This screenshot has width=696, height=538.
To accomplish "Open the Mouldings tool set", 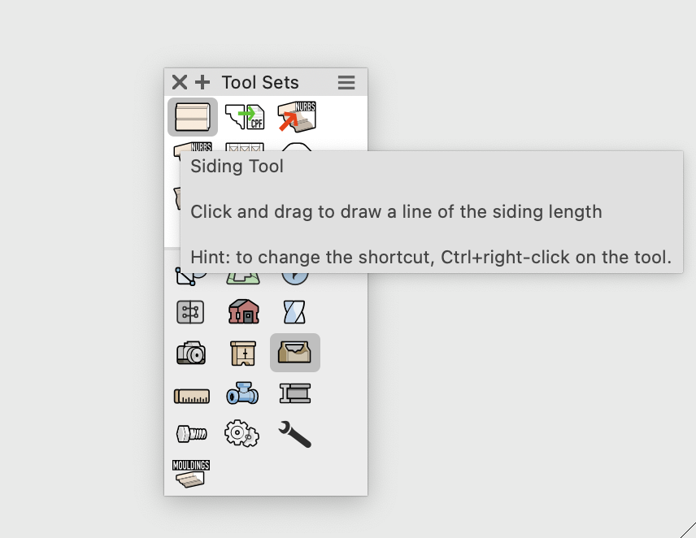I will (x=191, y=474).
